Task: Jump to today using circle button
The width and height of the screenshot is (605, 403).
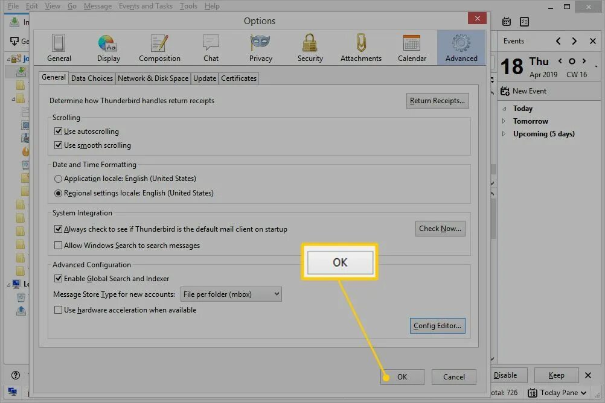Action: (572, 61)
